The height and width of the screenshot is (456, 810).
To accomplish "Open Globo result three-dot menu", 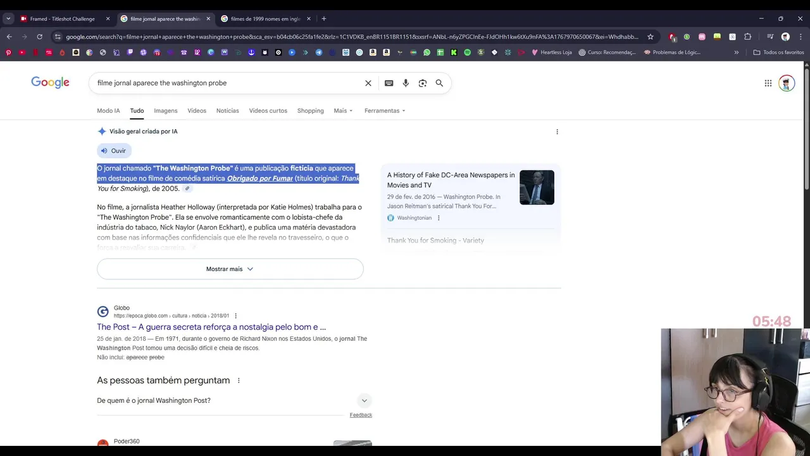I will pos(235,316).
